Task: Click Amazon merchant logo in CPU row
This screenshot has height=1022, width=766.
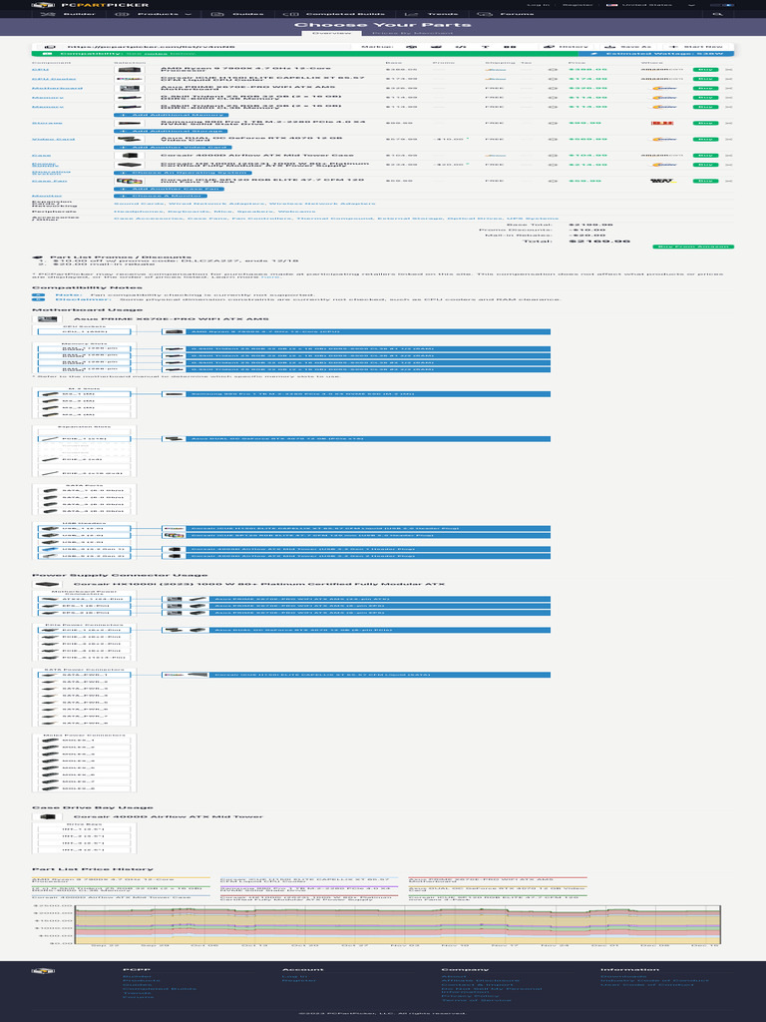Action: [662, 69]
